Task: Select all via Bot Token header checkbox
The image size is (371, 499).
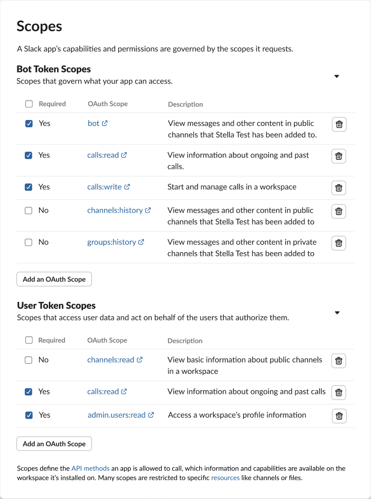Action: [29, 104]
